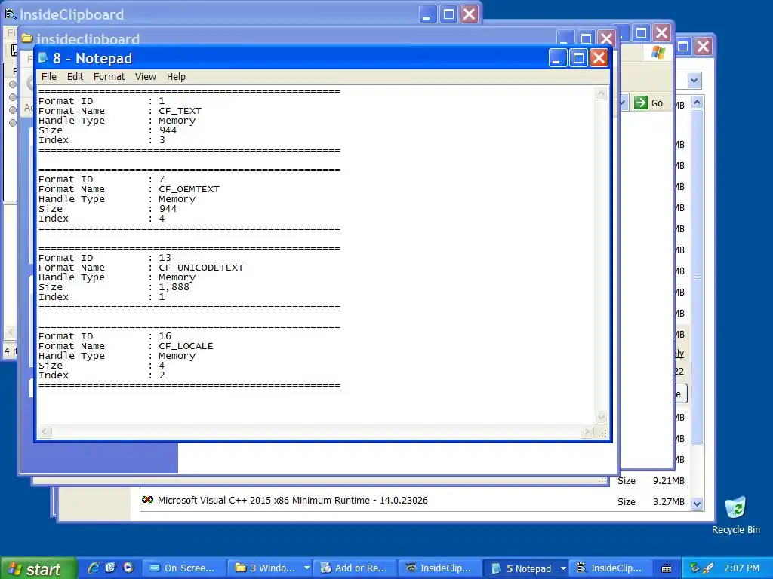The width and height of the screenshot is (773, 579).
Task: Click the green Go arrow icon
Action: click(x=640, y=103)
